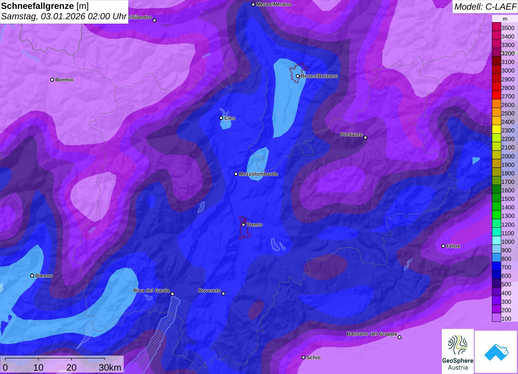Viewport: 518px width, 374px height.
Task: Click the Bozen/Bolzano text label
Action: (x=319, y=76)
